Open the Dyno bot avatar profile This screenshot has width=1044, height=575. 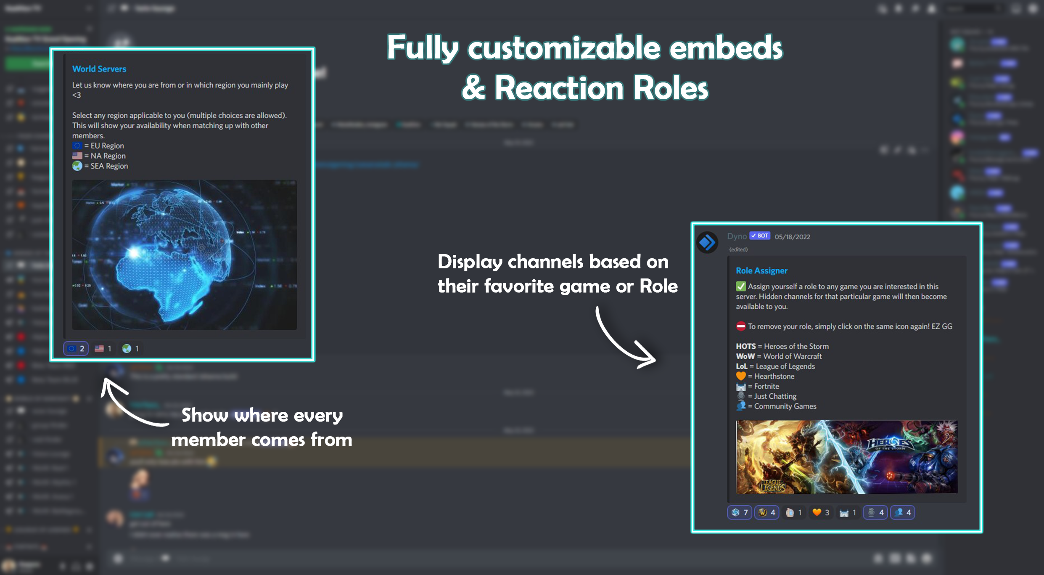(x=707, y=242)
